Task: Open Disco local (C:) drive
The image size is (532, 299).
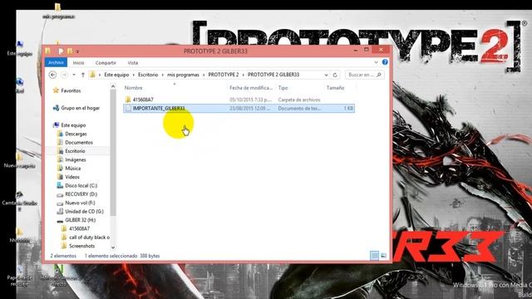Action: pos(81,185)
